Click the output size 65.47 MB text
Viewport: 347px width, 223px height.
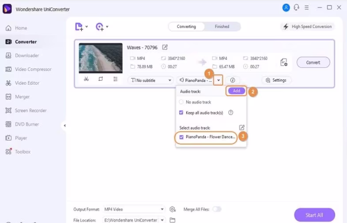pyautogui.click(x=226, y=67)
